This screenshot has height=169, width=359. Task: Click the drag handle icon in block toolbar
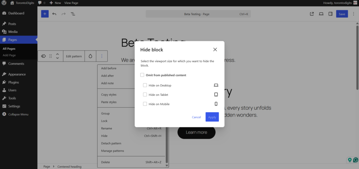[50, 56]
